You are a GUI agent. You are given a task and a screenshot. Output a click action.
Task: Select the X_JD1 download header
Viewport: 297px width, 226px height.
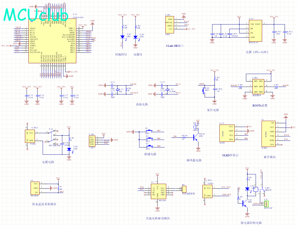pyautogui.click(x=92, y=141)
